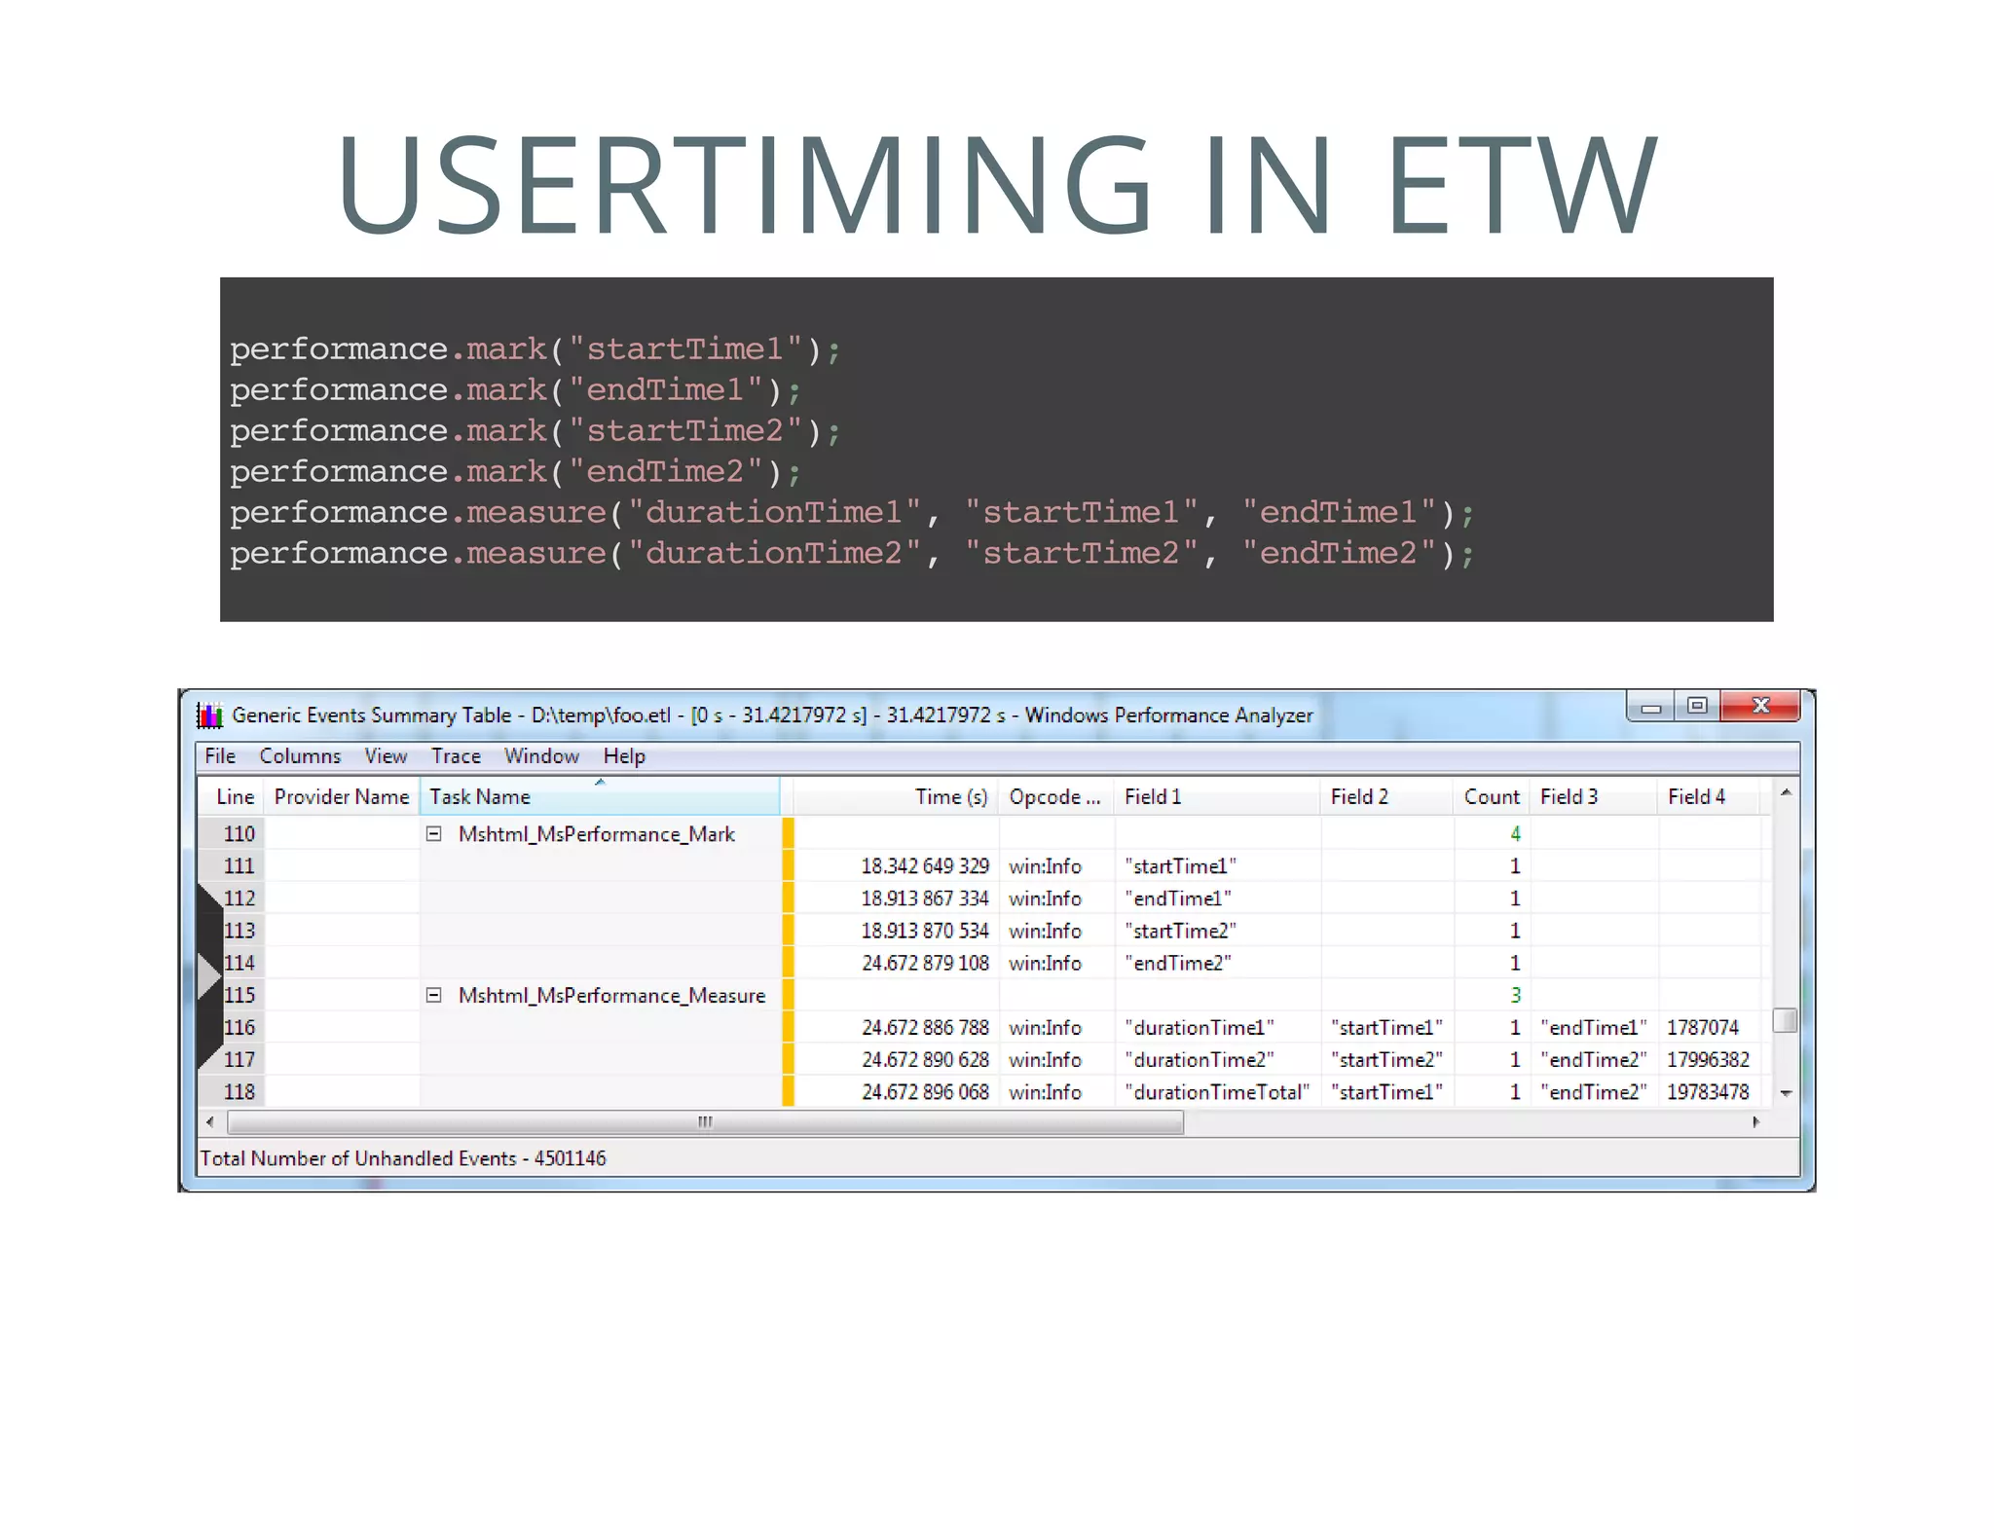This screenshot has height=1540, width=1994.
Task: Click the vertical scrollbar down arrow
Action: coord(1786,1093)
